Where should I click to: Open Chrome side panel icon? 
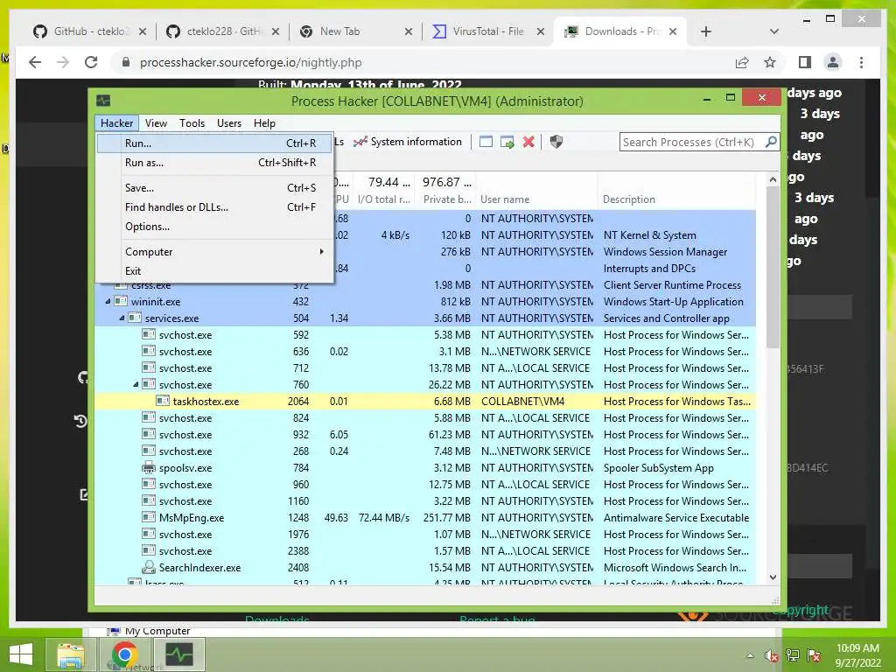(x=805, y=62)
